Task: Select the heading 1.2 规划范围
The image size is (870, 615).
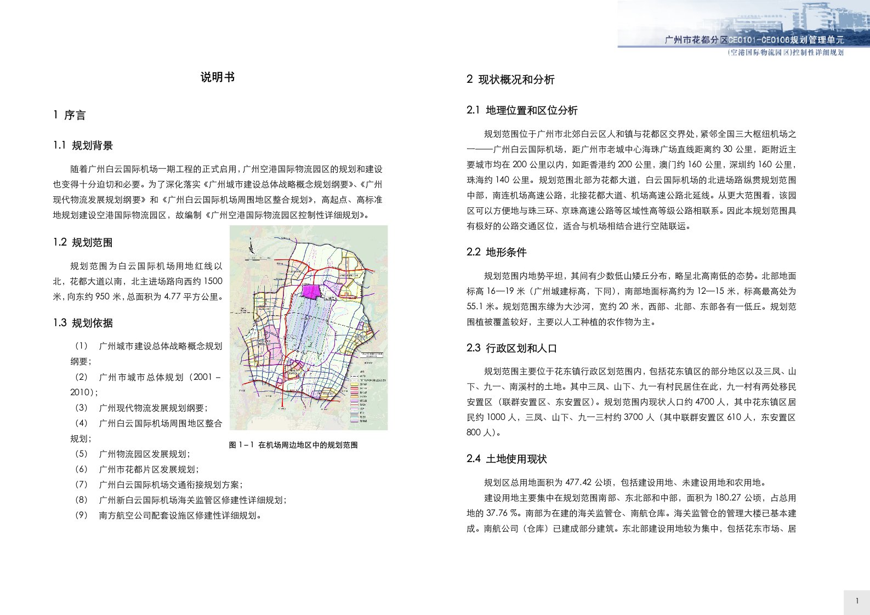Action: click(x=83, y=242)
